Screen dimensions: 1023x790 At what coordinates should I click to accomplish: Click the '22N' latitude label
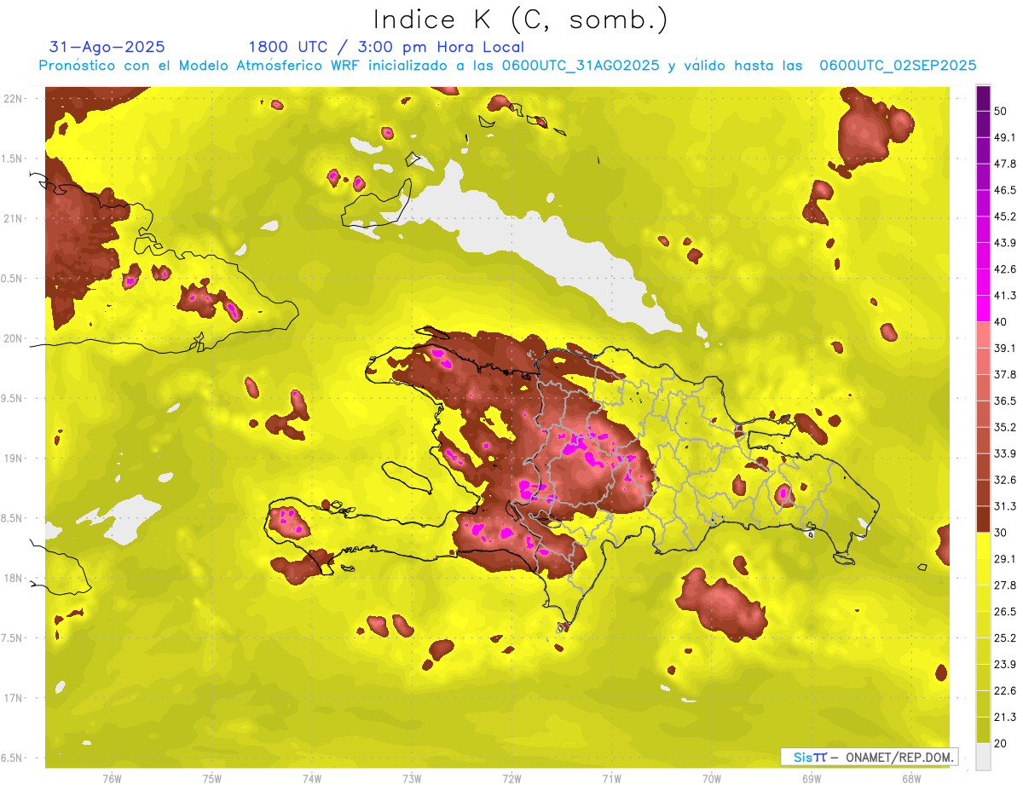13,98
